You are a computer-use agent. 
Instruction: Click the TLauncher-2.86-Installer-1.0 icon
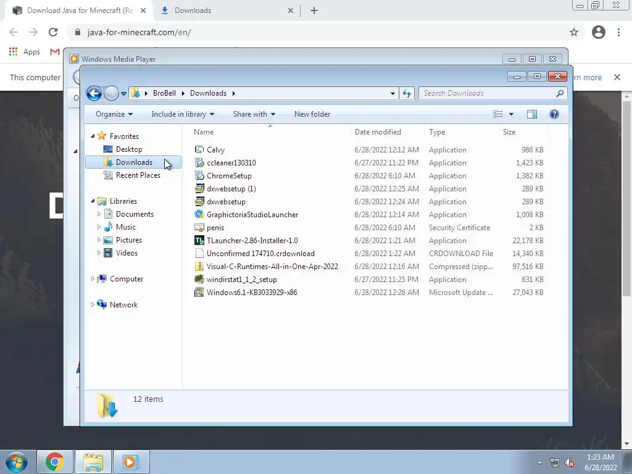(199, 241)
